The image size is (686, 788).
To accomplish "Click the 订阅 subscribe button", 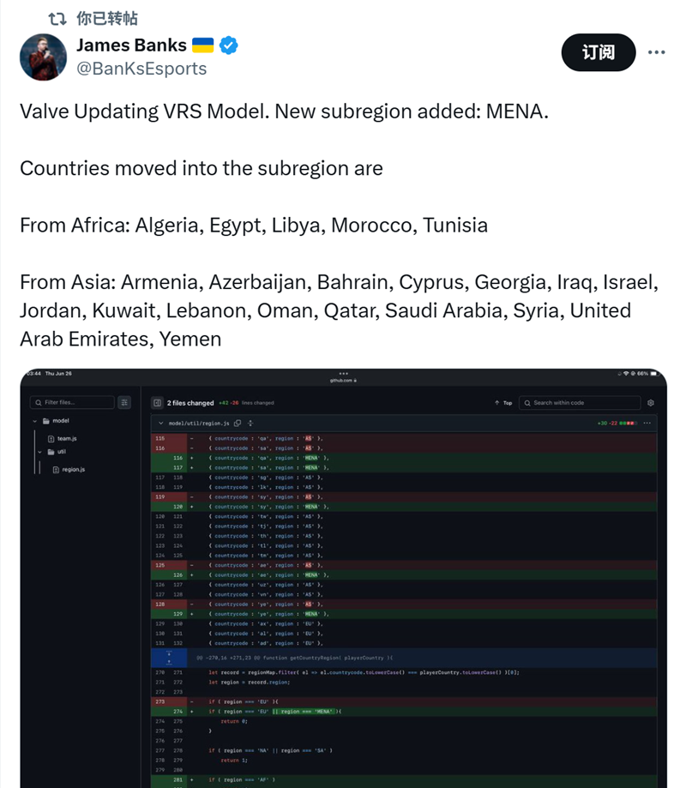I will coord(598,52).
